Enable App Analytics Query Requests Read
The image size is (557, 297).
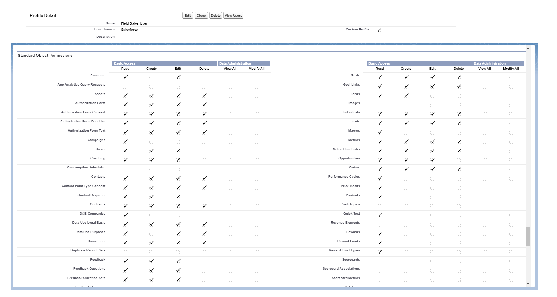[x=125, y=87]
